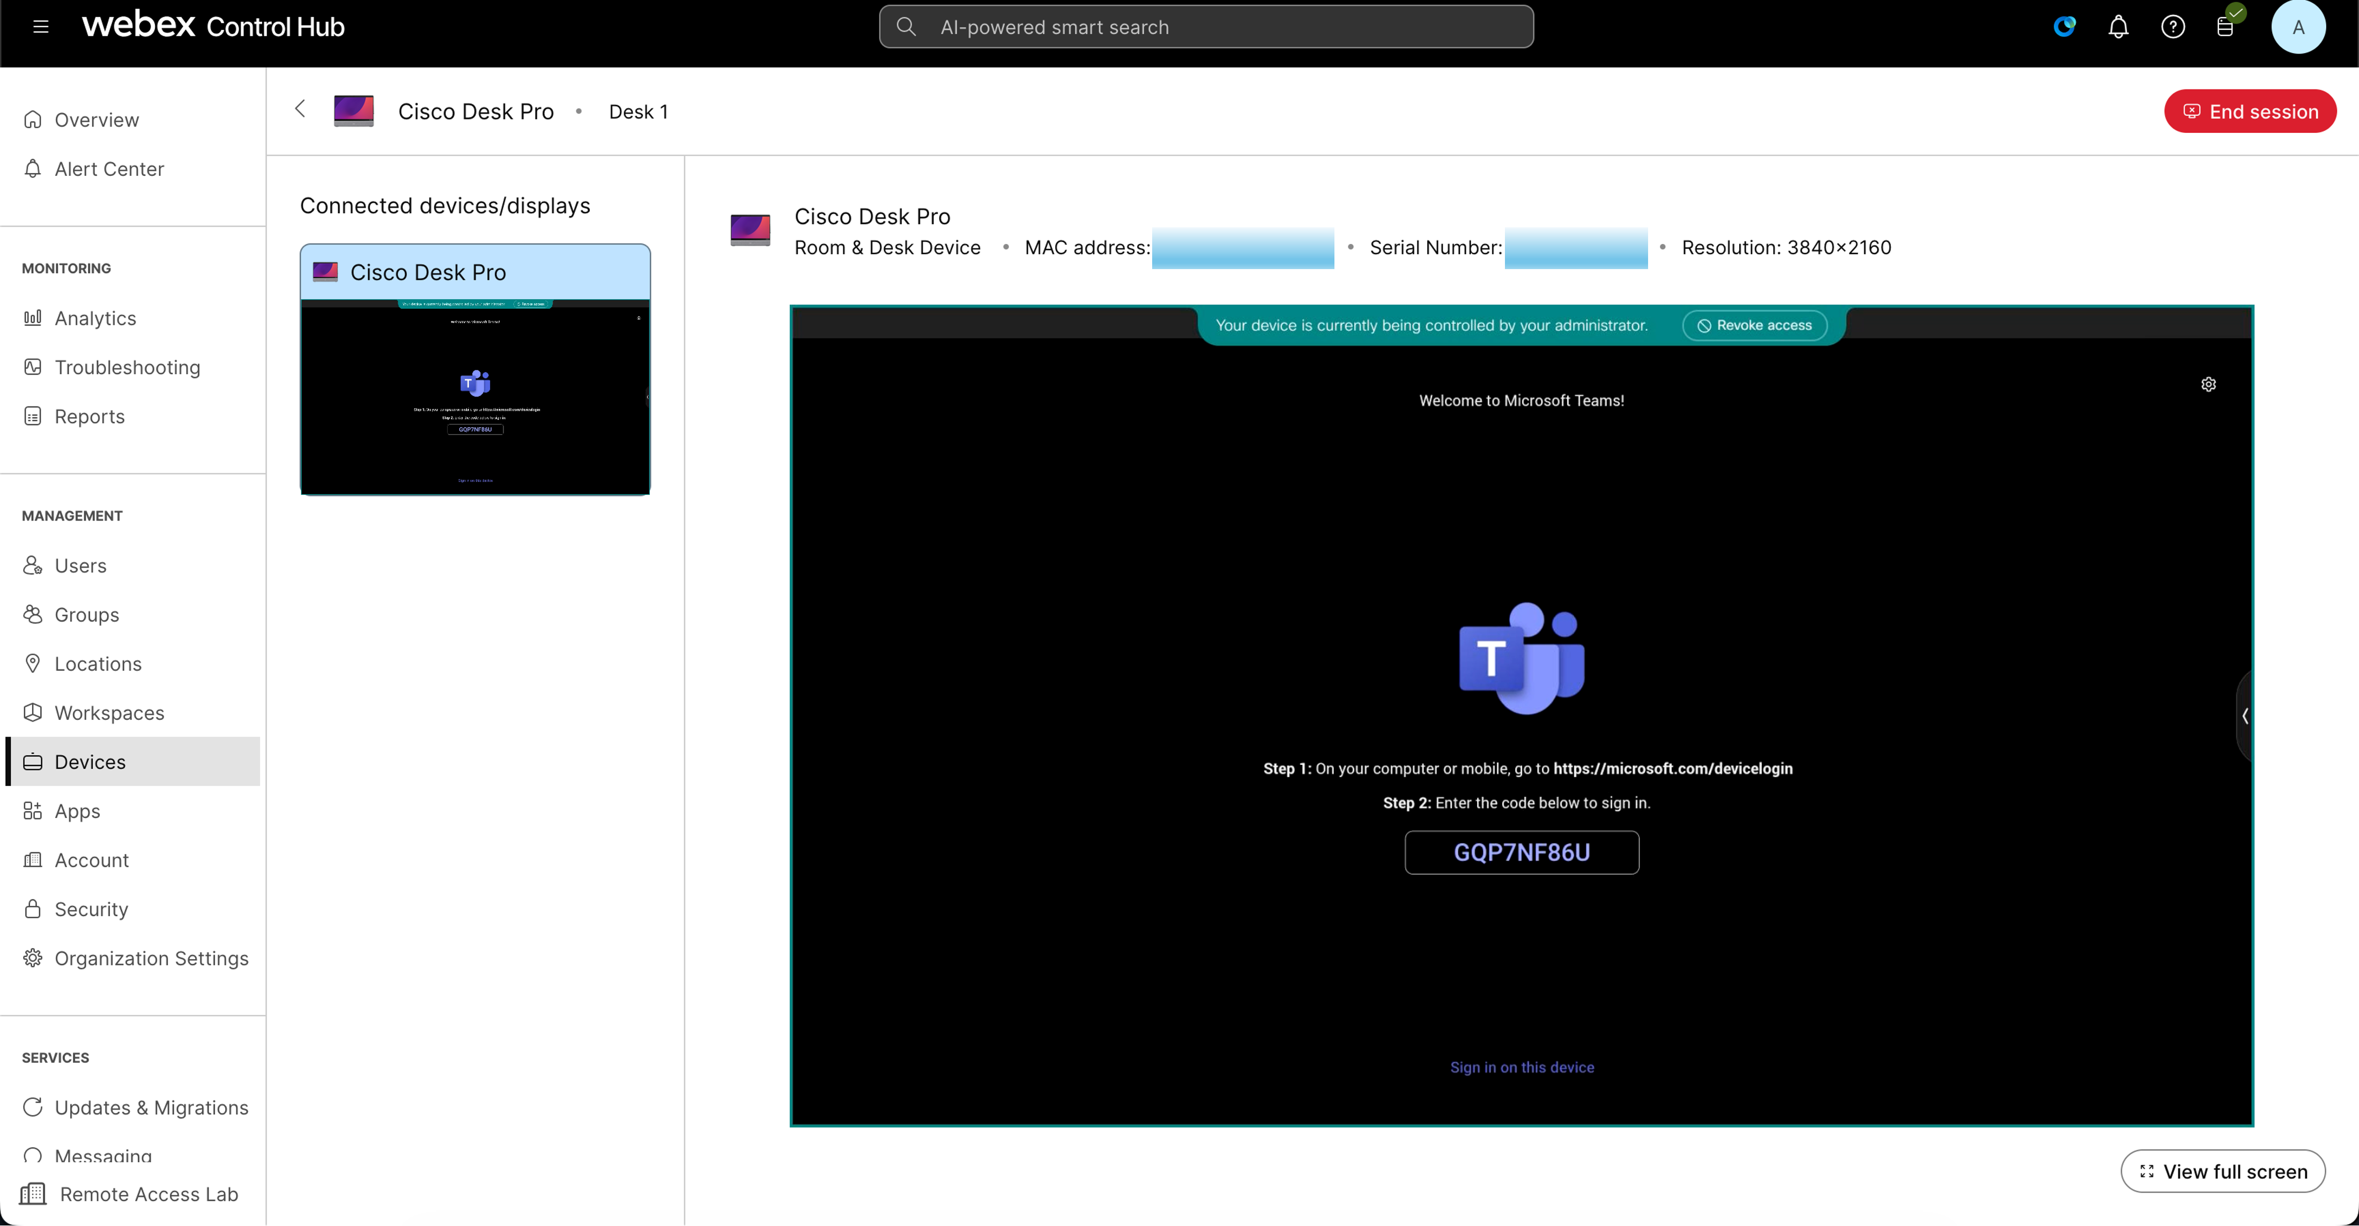The height and width of the screenshot is (1226, 2359).
Task: Select Workspaces in the sidebar
Action: click(109, 712)
